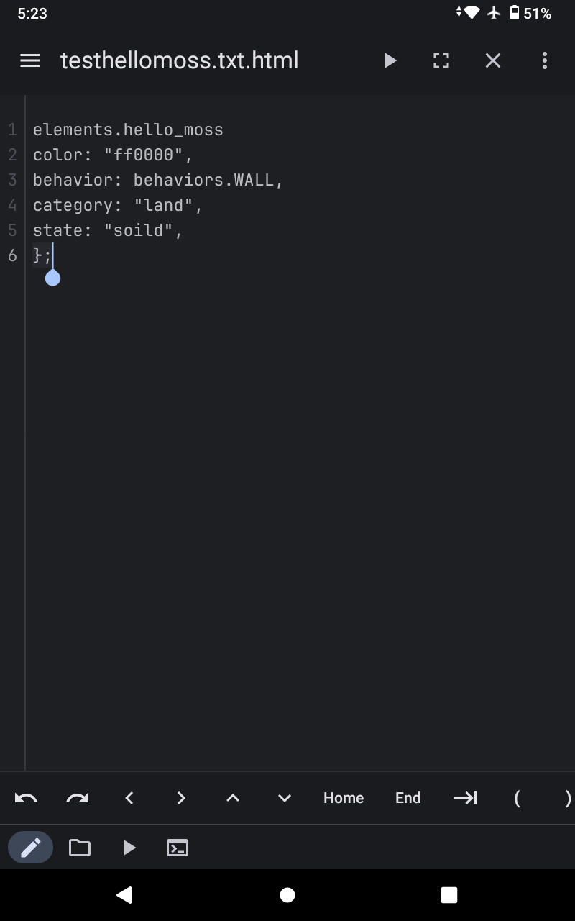
Task: Tap the Home key button
Action: point(344,797)
